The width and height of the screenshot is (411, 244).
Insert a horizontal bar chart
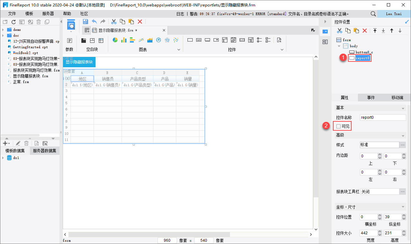132,40
